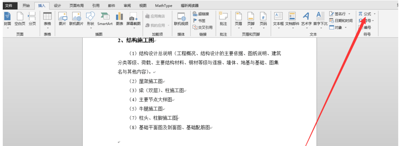Insert WordArt (艺术字)
This screenshot has width=399, height=146.
tap(306, 20)
